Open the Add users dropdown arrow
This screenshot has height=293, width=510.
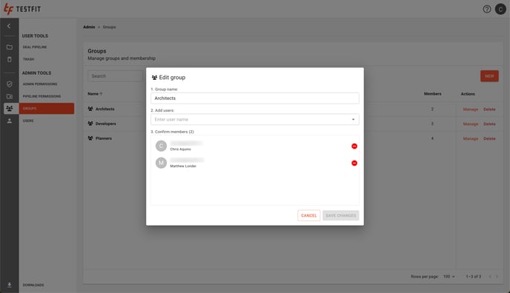[354, 119]
